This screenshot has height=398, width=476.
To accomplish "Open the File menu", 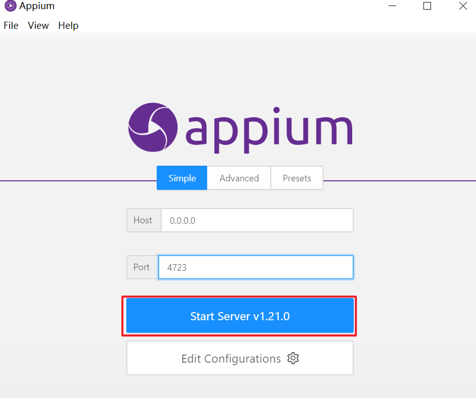I will 11,25.
